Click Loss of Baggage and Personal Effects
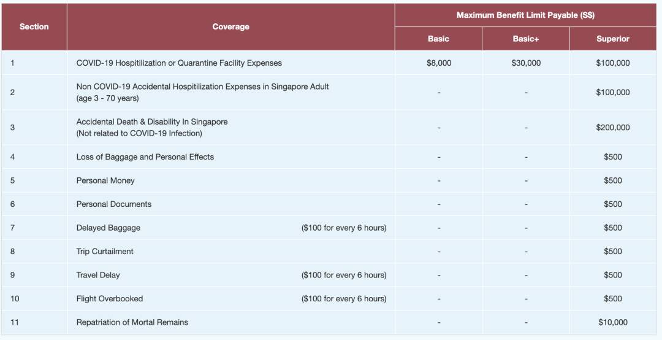 [145, 156]
